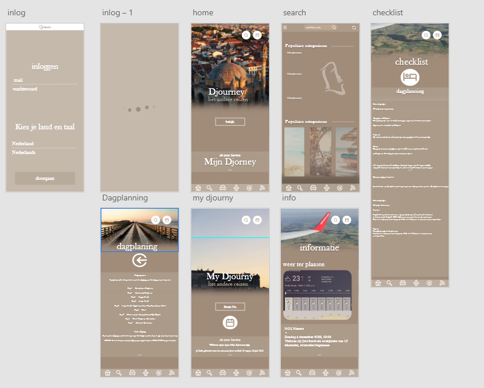The width and height of the screenshot is (484, 388).
Task: Select the search artboard title
Action: (x=294, y=12)
